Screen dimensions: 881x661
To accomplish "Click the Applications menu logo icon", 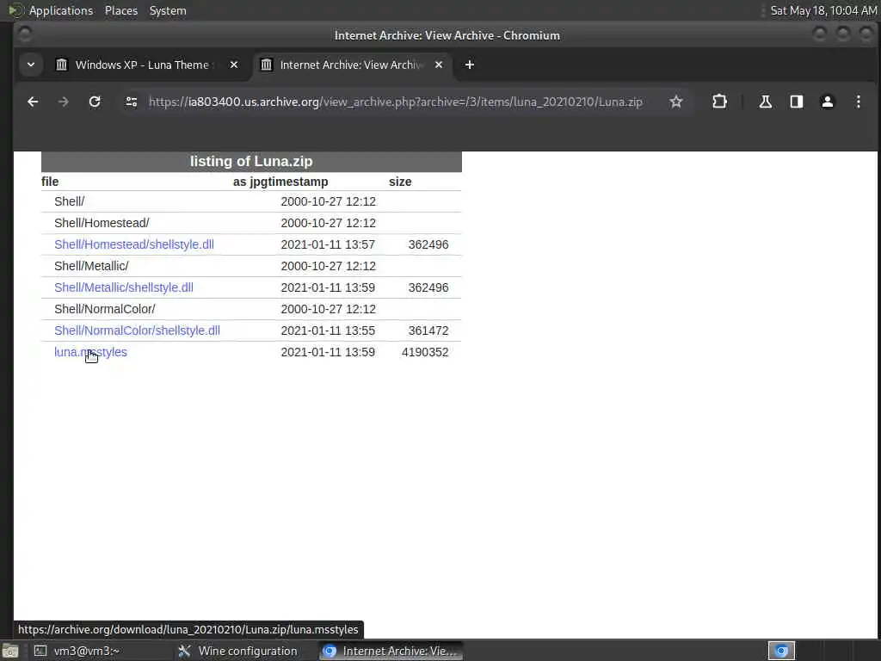I will pos(15,10).
